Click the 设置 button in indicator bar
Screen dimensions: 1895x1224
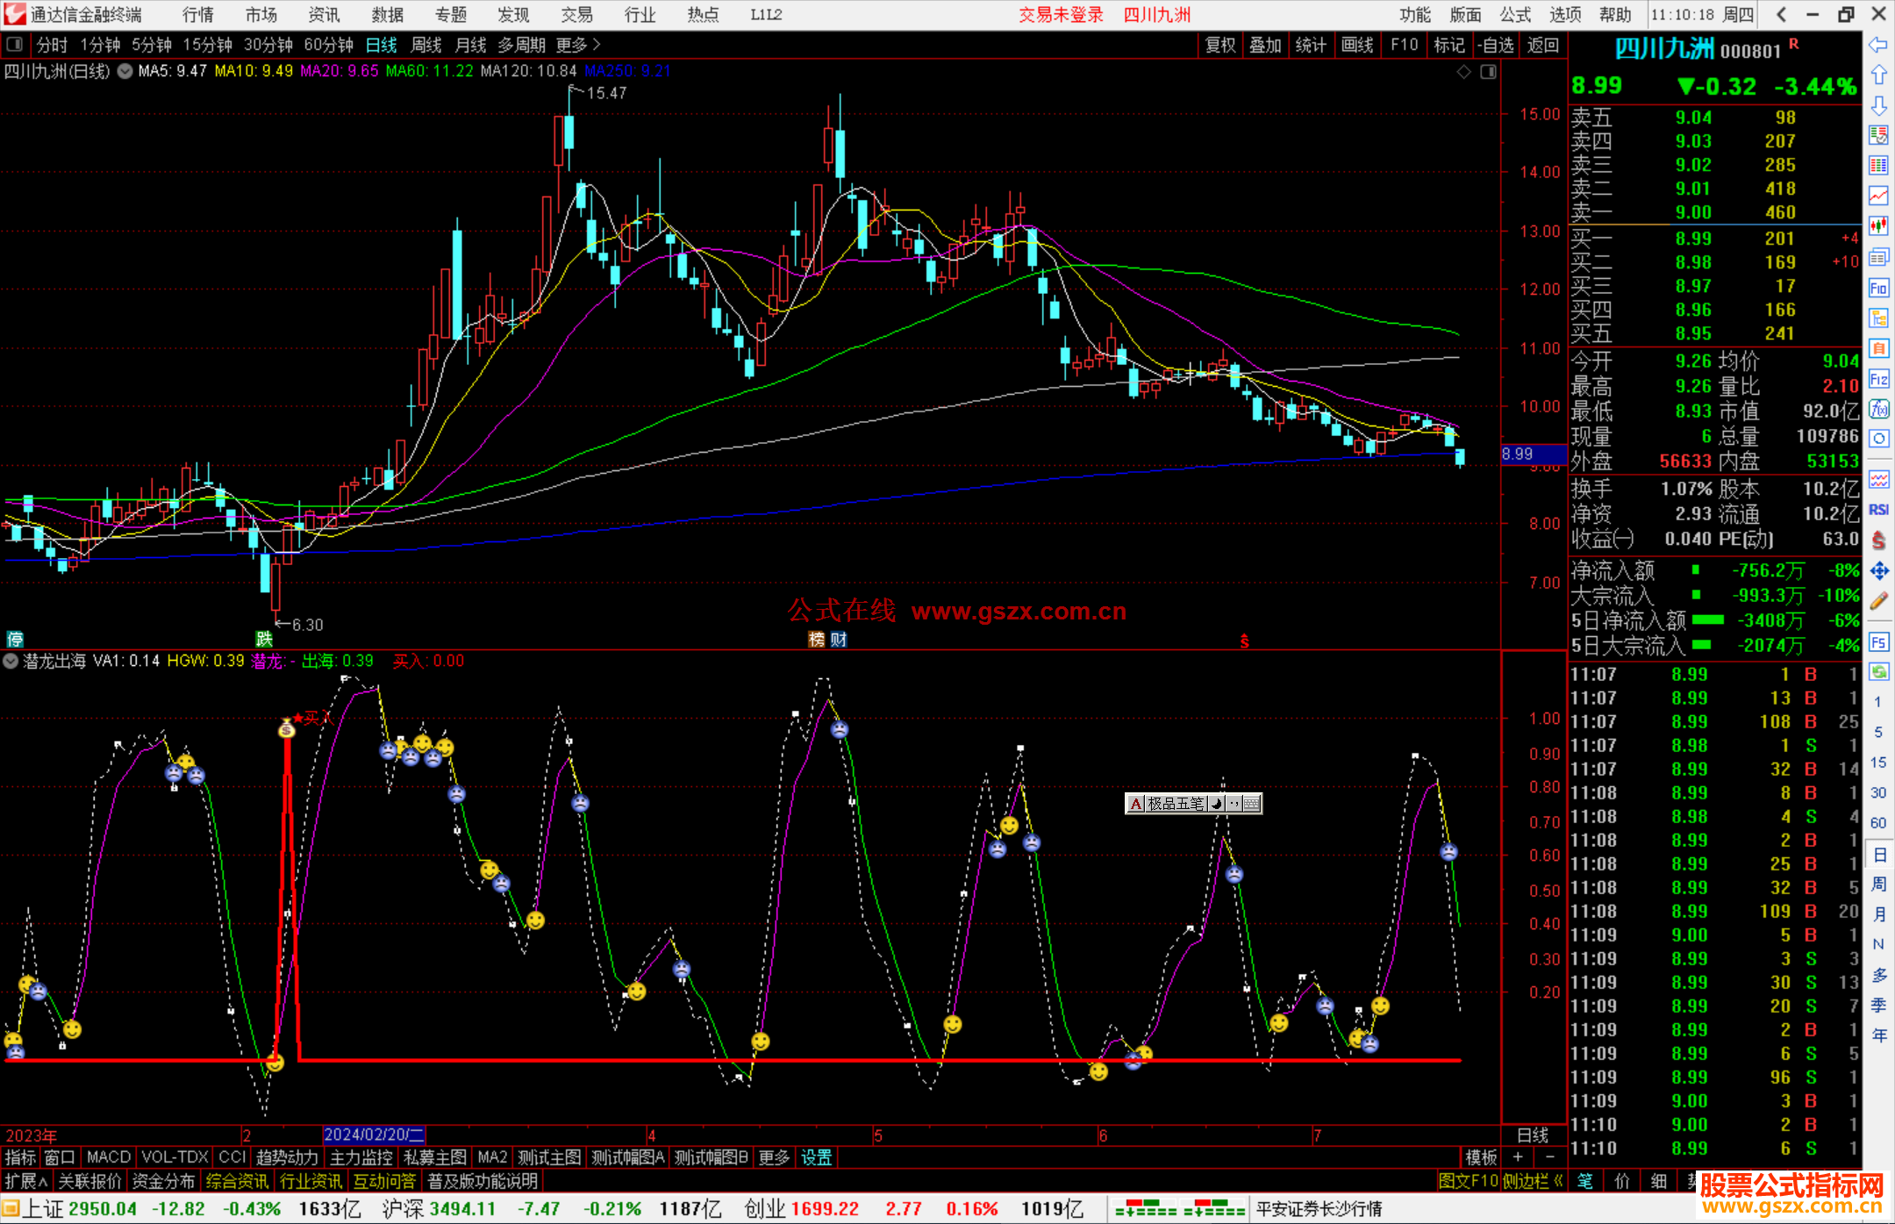(x=816, y=1157)
